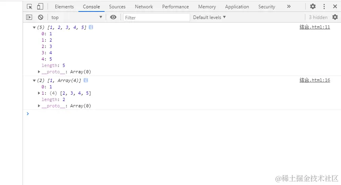
Task: Open the Default levels dropdown
Action: click(210, 17)
